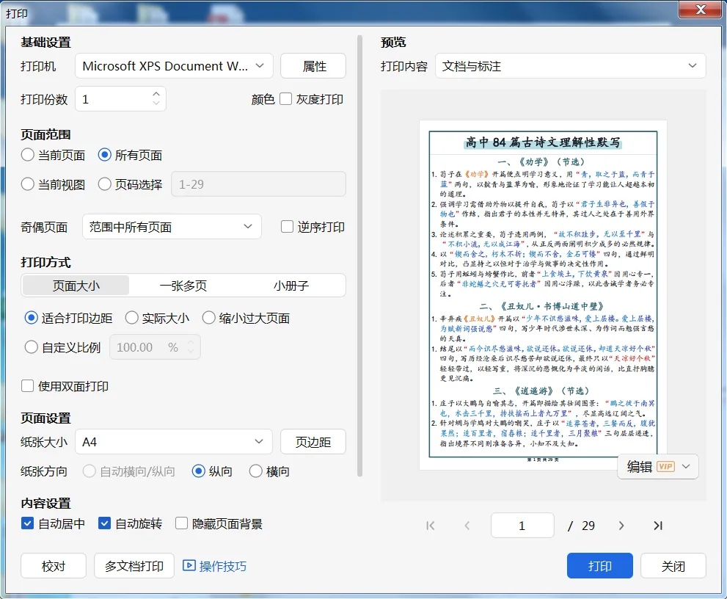Choose 缩小过大页面 radio option
Viewport: 727px width, 599px height.
(208, 318)
